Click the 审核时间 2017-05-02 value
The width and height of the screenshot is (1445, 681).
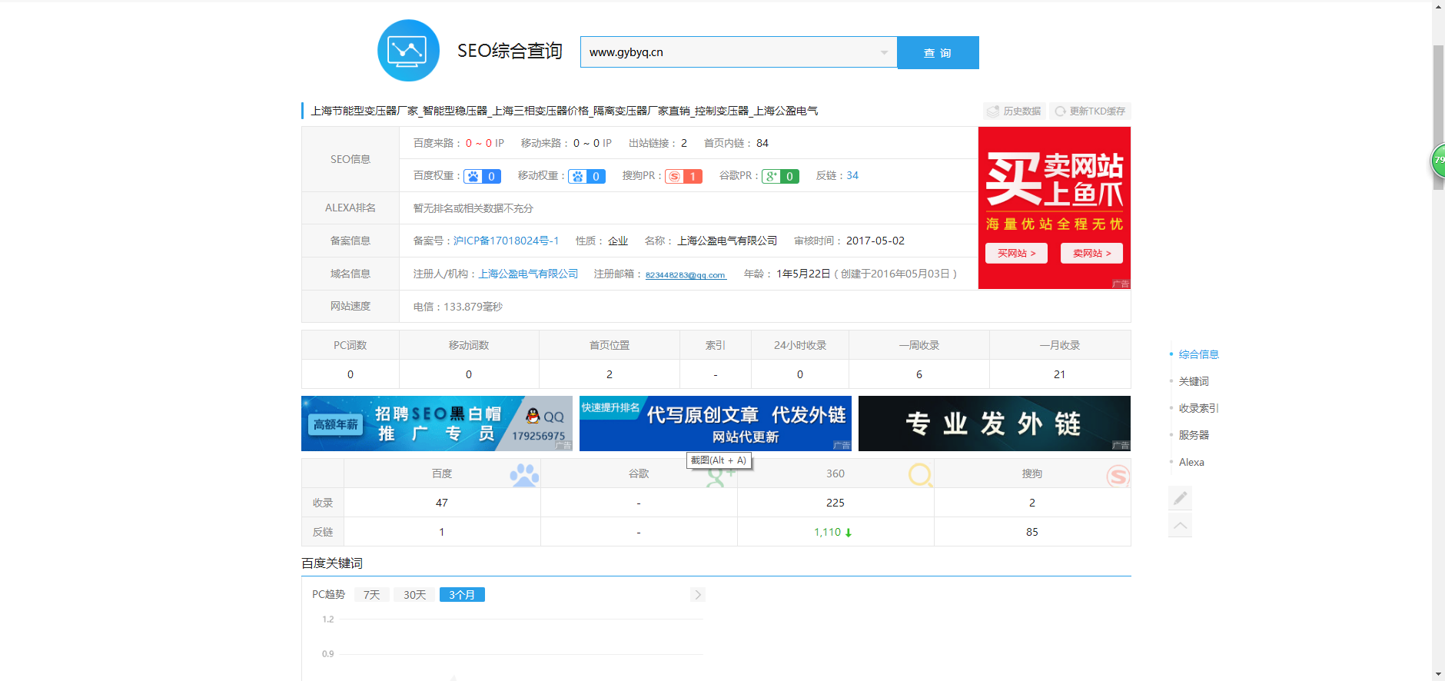point(875,241)
